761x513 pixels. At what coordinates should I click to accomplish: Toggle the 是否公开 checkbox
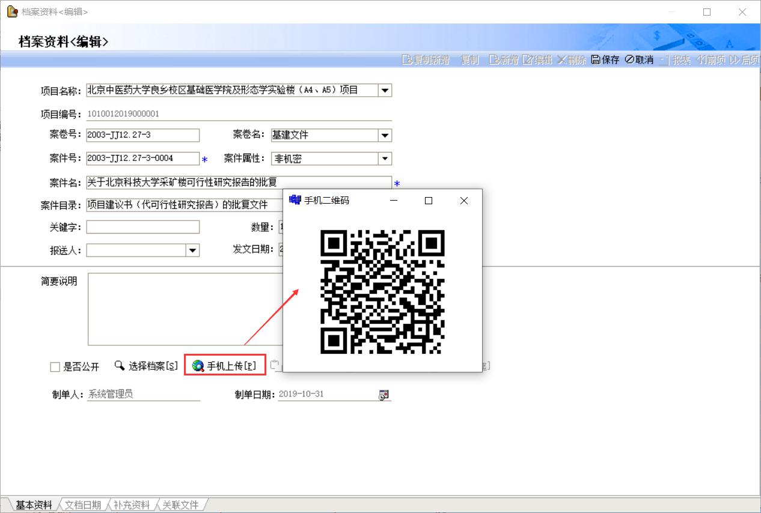pos(55,367)
